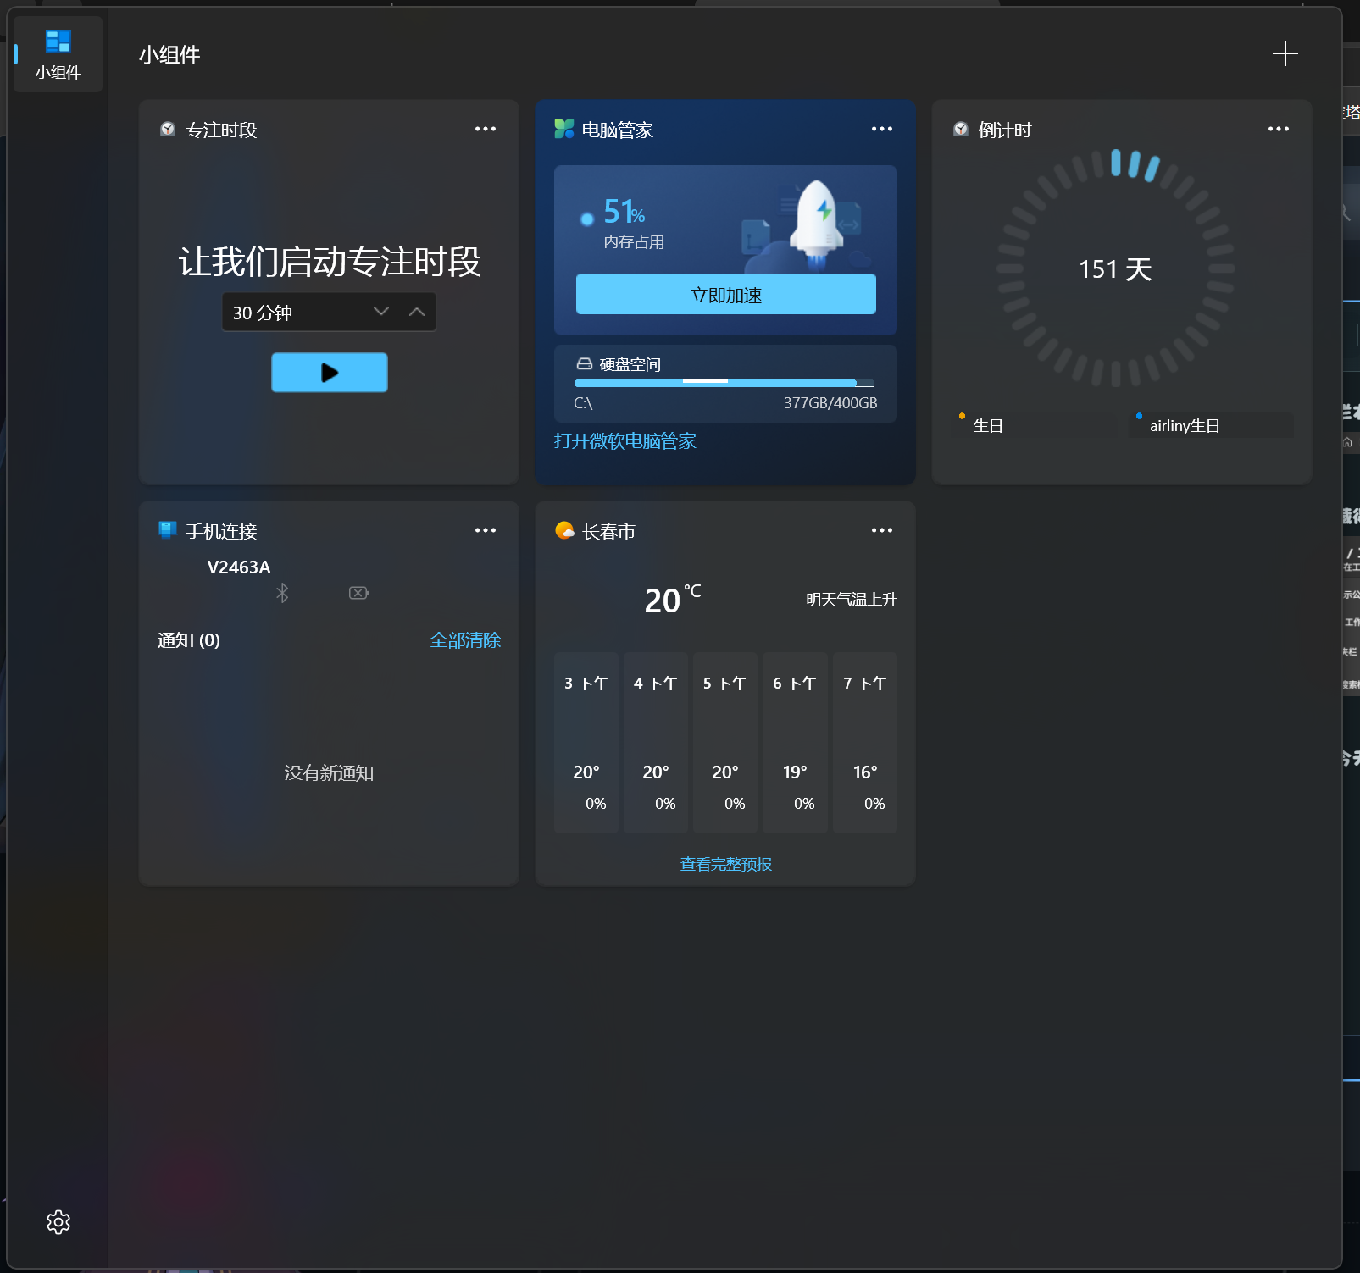This screenshot has width=1360, height=1273.
Task: Click the 51% 内存占用 memory readout
Action: 624,223
